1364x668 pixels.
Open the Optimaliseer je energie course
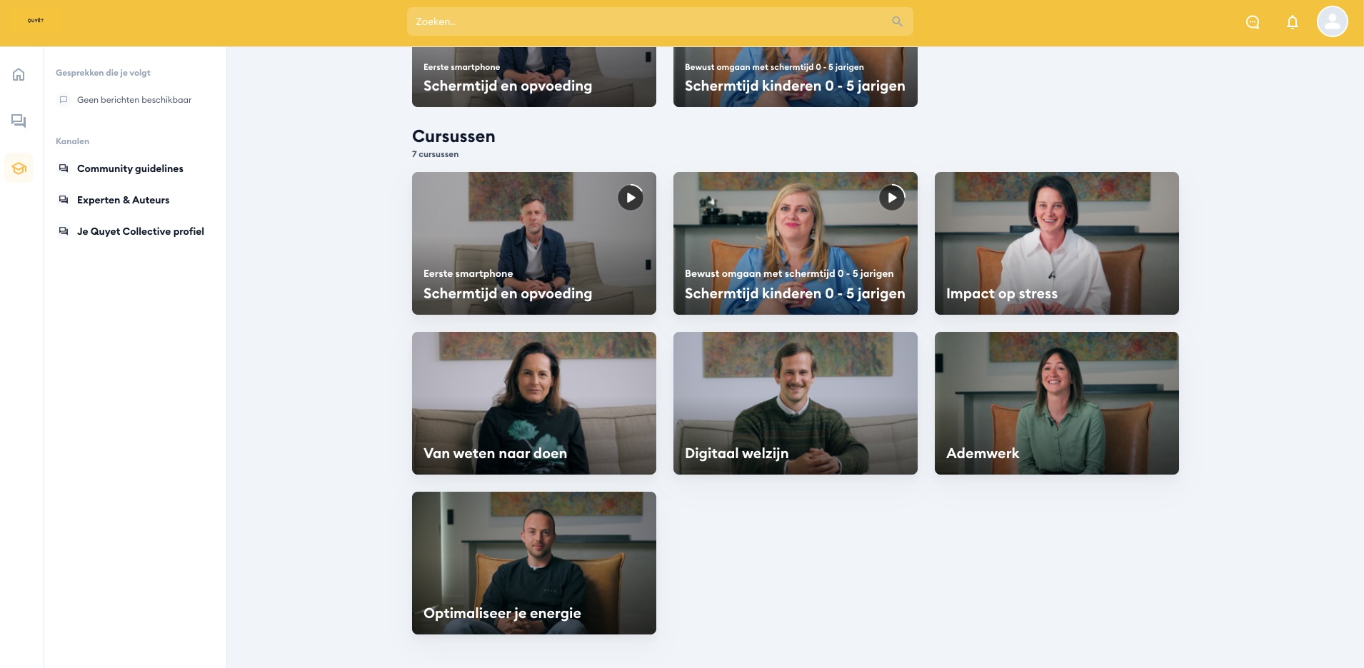[x=534, y=563]
